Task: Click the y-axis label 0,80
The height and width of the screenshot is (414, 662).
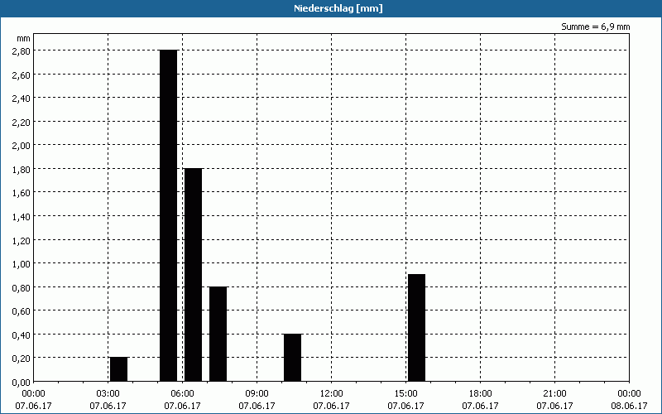Action: tap(23, 287)
